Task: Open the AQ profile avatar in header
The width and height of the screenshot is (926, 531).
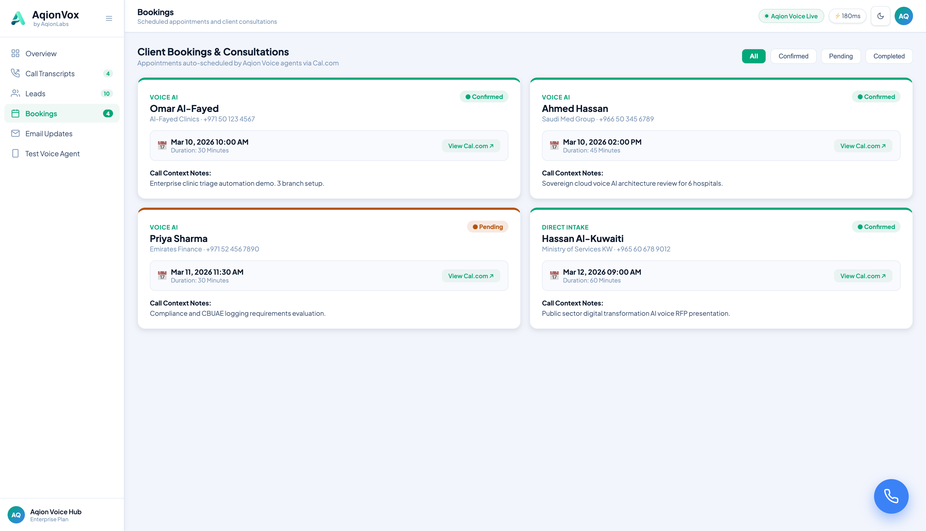Action: (x=903, y=16)
